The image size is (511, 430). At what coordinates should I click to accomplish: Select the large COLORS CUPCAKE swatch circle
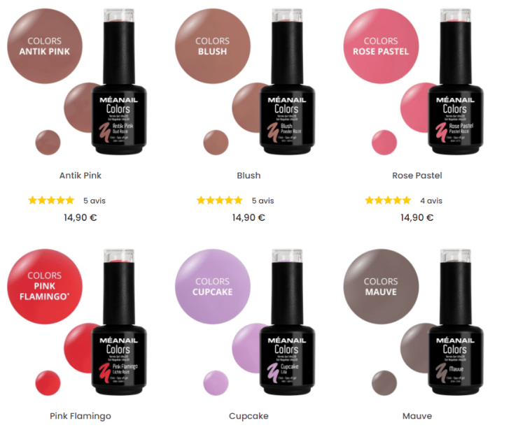tap(213, 287)
